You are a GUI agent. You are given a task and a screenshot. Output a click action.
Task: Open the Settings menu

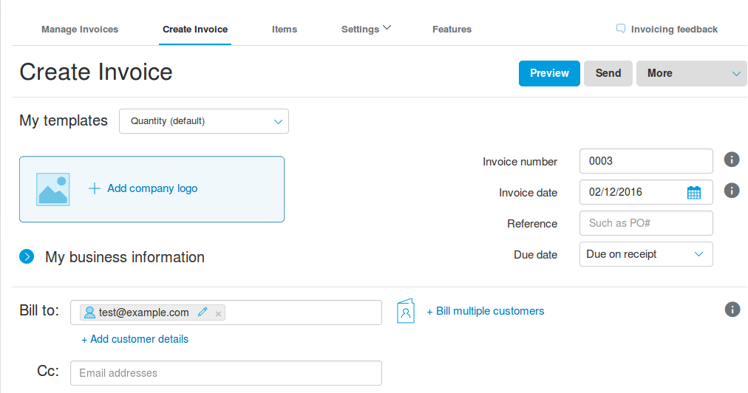coord(366,30)
